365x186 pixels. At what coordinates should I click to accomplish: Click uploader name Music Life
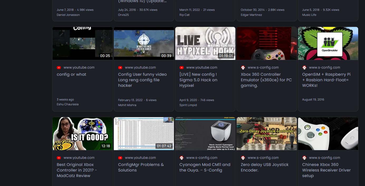click(309, 15)
